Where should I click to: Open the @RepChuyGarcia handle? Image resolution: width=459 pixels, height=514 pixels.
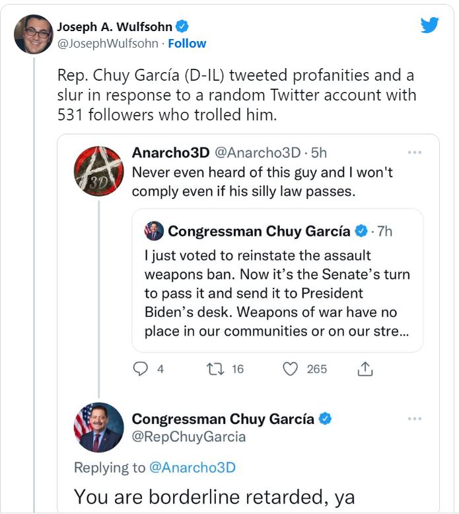coord(189,437)
